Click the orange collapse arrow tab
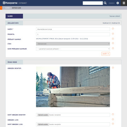This screenshot has width=127, height=127. point(1,8)
